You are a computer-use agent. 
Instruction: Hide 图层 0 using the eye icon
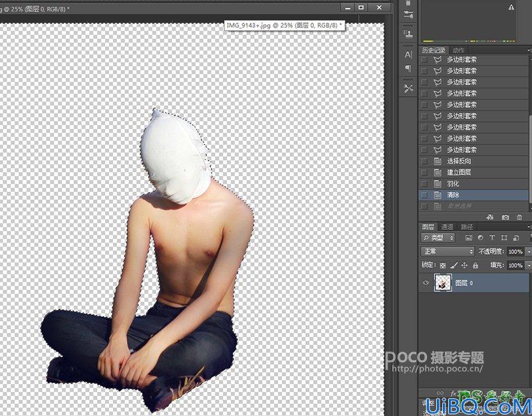coord(426,282)
